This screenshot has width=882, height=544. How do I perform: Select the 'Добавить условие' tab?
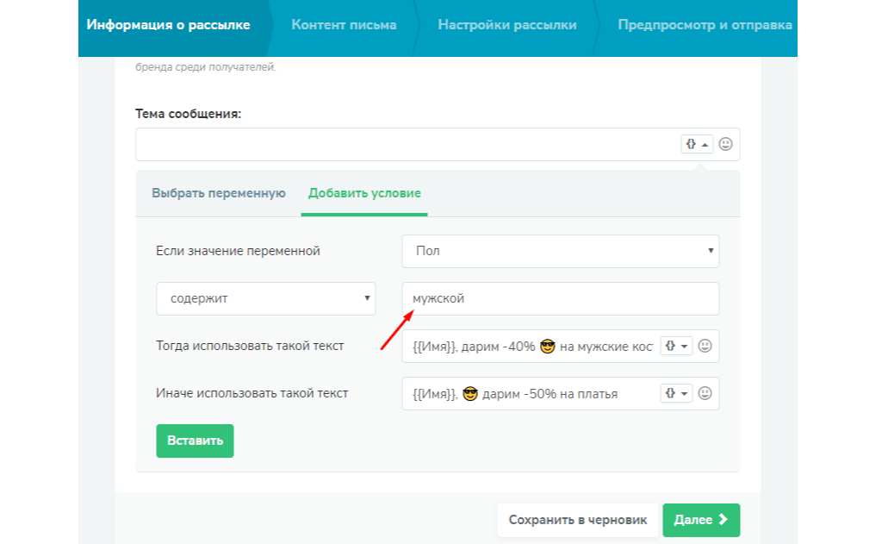(364, 193)
